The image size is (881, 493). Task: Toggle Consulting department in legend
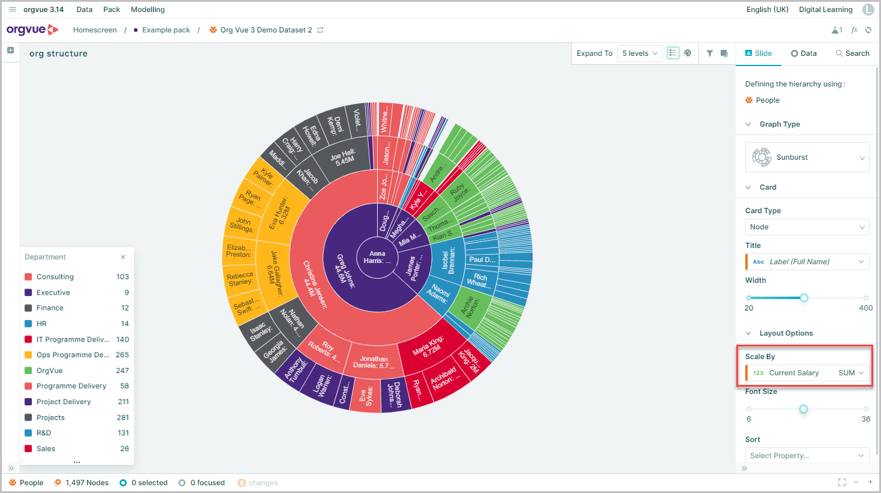(x=77, y=277)
